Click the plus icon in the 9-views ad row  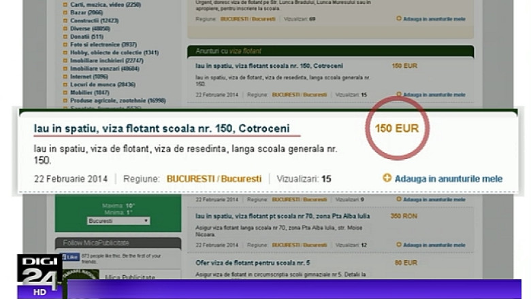[398, 199]
